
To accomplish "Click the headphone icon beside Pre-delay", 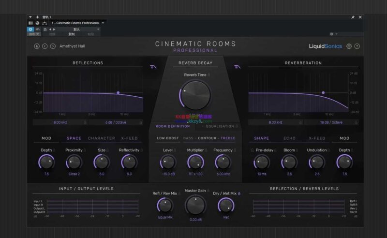I will pos(252,150).
